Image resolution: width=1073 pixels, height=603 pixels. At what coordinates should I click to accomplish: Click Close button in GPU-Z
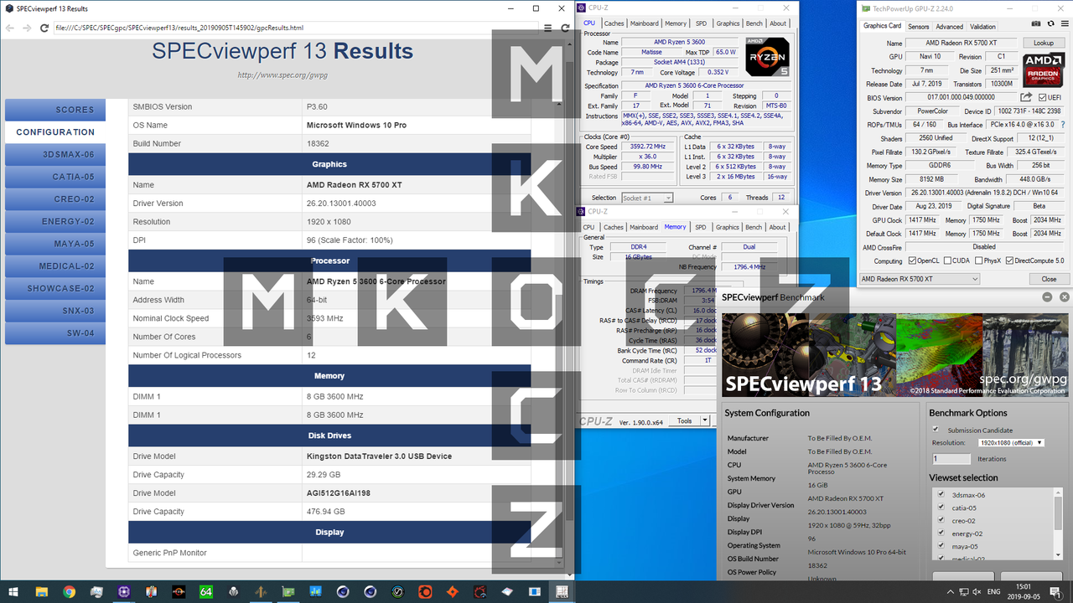click(1049, 279)
